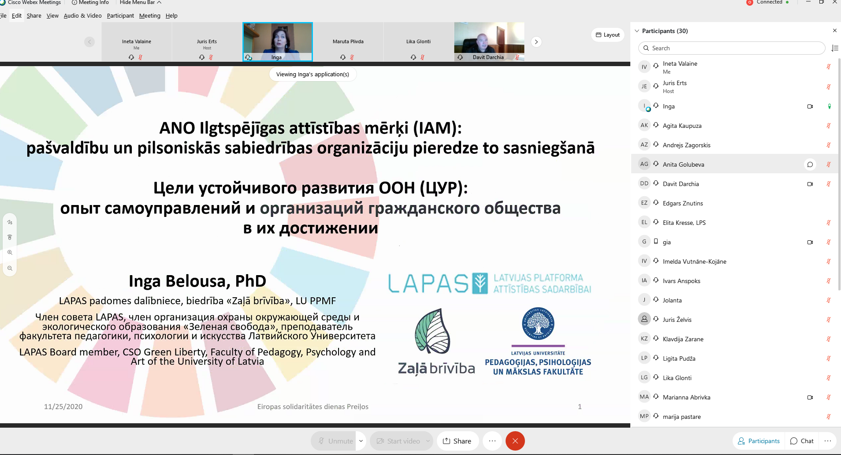This screenshot has width=841, height=455.
Task: Toggle the Participants panel button
Action: pos(759,441)
